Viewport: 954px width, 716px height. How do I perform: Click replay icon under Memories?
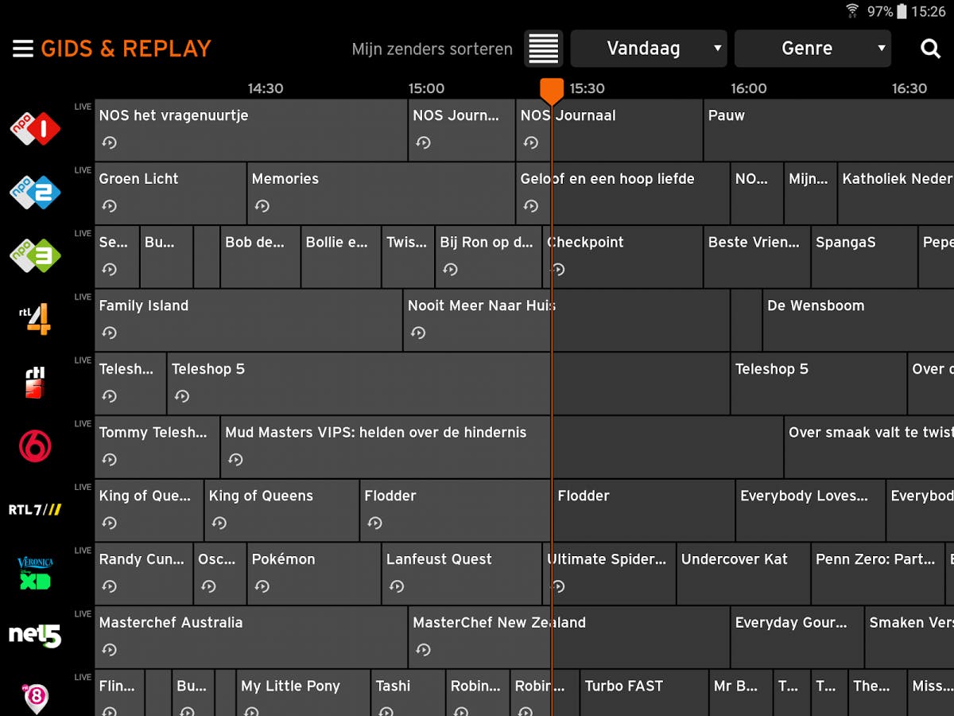(x=262, y=207)
